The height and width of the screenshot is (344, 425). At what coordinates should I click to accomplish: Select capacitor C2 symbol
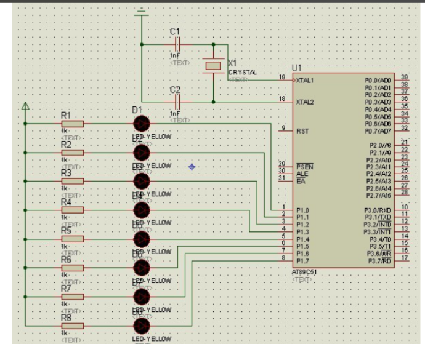[177, 101]
